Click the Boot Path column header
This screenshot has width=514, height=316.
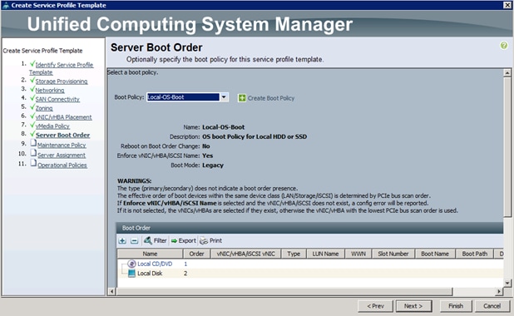pos(475,254)
